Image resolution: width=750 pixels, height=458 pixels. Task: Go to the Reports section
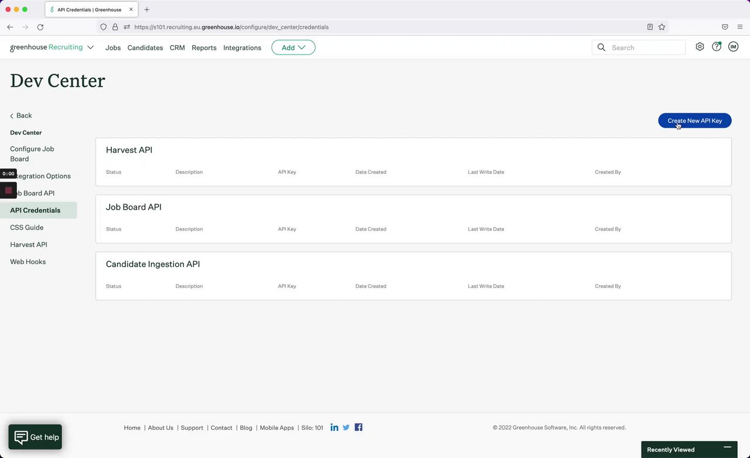(204, 48)
